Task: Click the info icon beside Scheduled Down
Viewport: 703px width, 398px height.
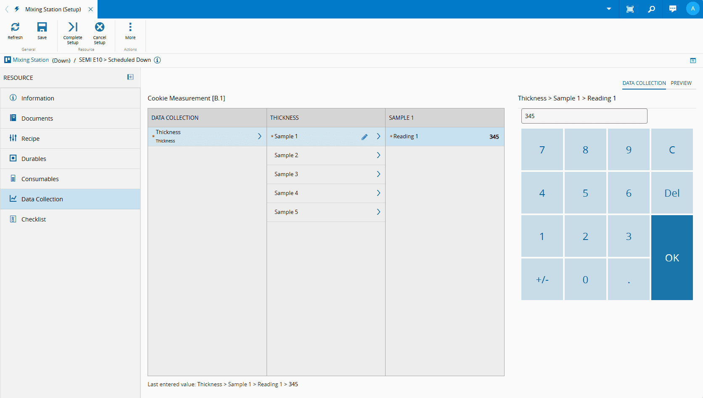Action: pyautogui.click(x=157, y=60)
